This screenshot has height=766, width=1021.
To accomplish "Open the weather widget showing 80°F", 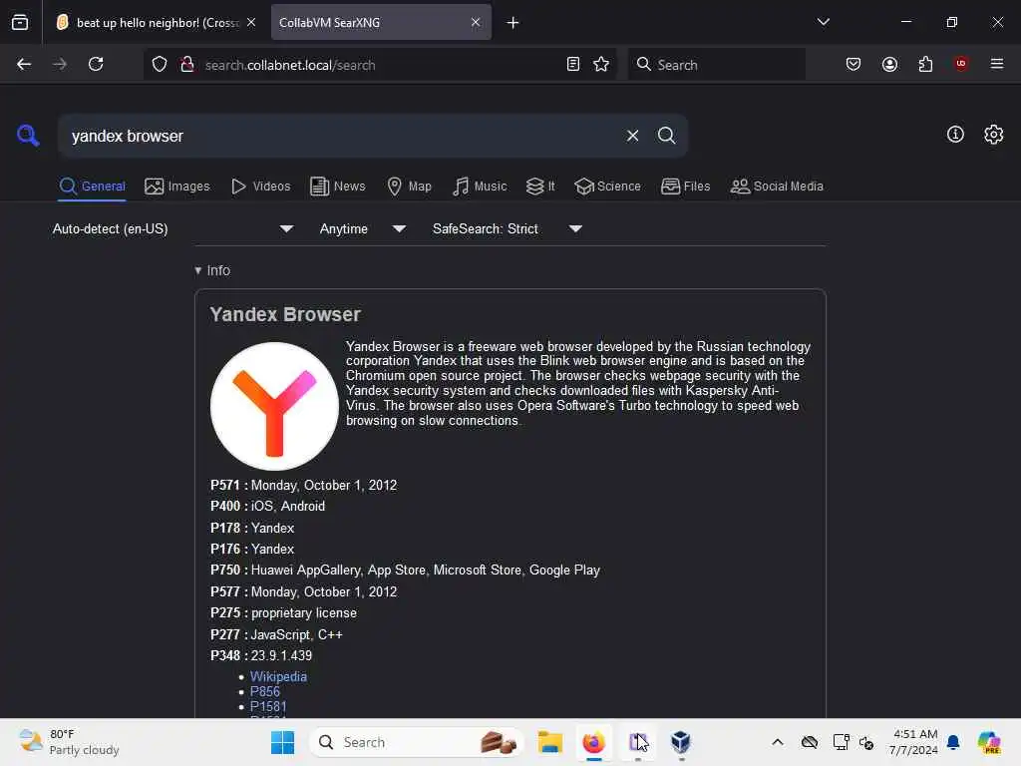I will click(x=69, y=742).
